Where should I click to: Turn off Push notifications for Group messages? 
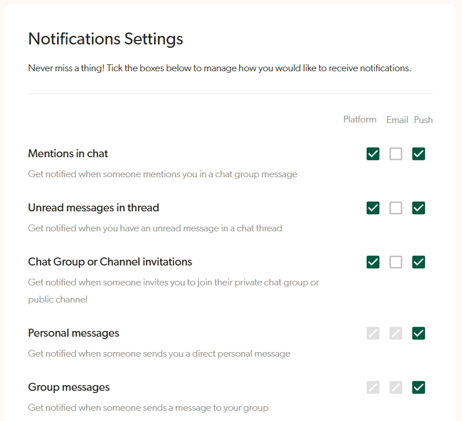(x=419, y=387)
